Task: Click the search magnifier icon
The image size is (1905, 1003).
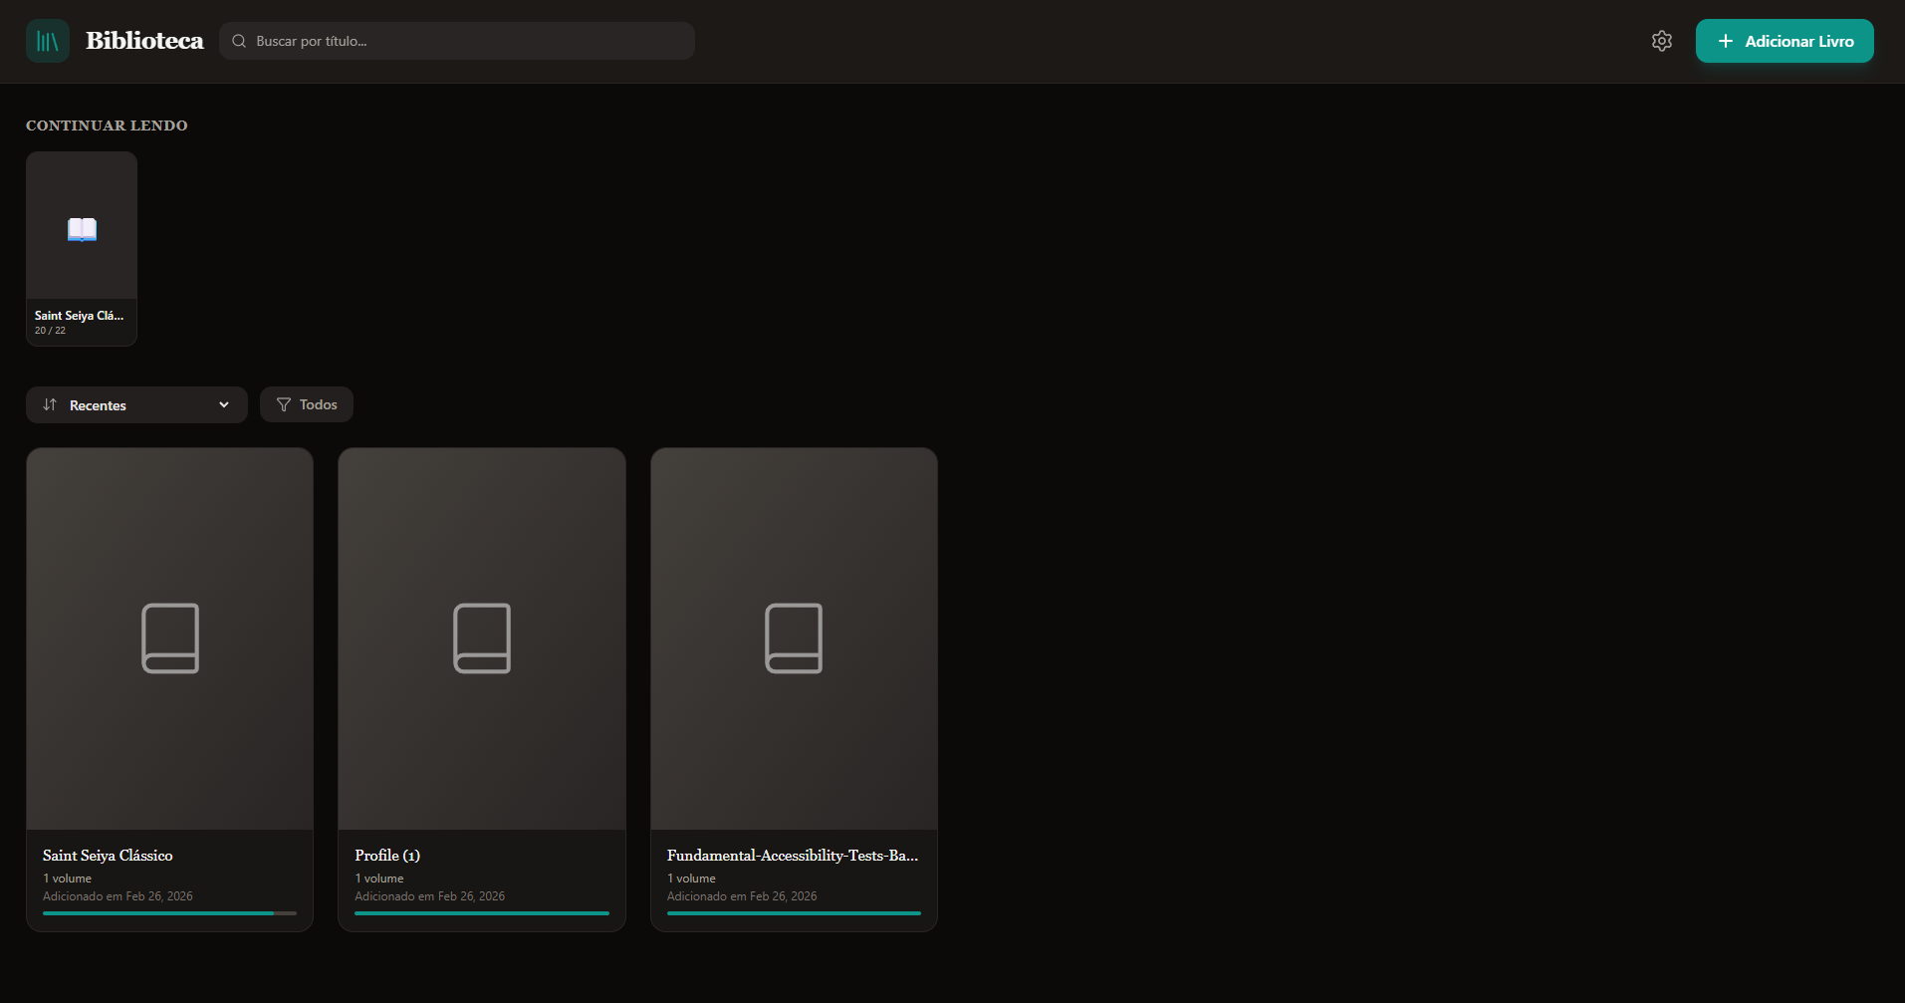Action: click(238, 41)
